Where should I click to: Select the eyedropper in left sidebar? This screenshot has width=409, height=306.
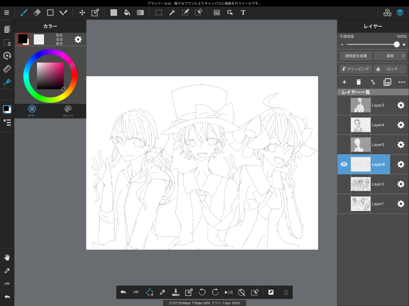click(x=7, y=271)
